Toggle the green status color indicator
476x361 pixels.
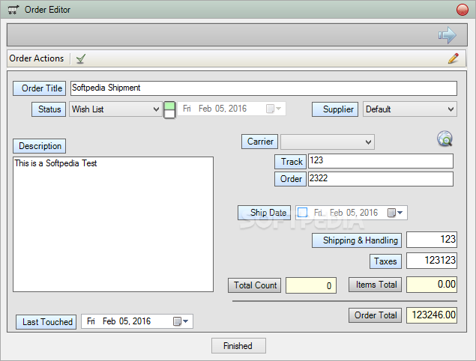(169, 110)
